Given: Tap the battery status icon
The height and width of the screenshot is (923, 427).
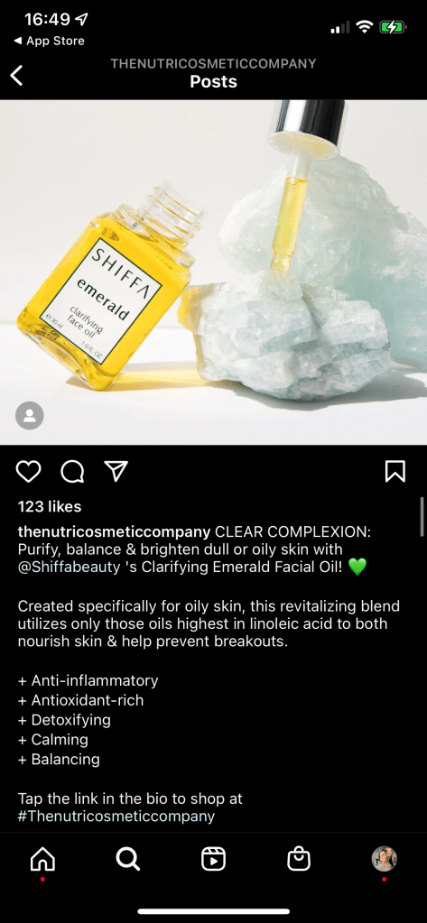Looking at the screenshot, I should [x=393, y=26].
